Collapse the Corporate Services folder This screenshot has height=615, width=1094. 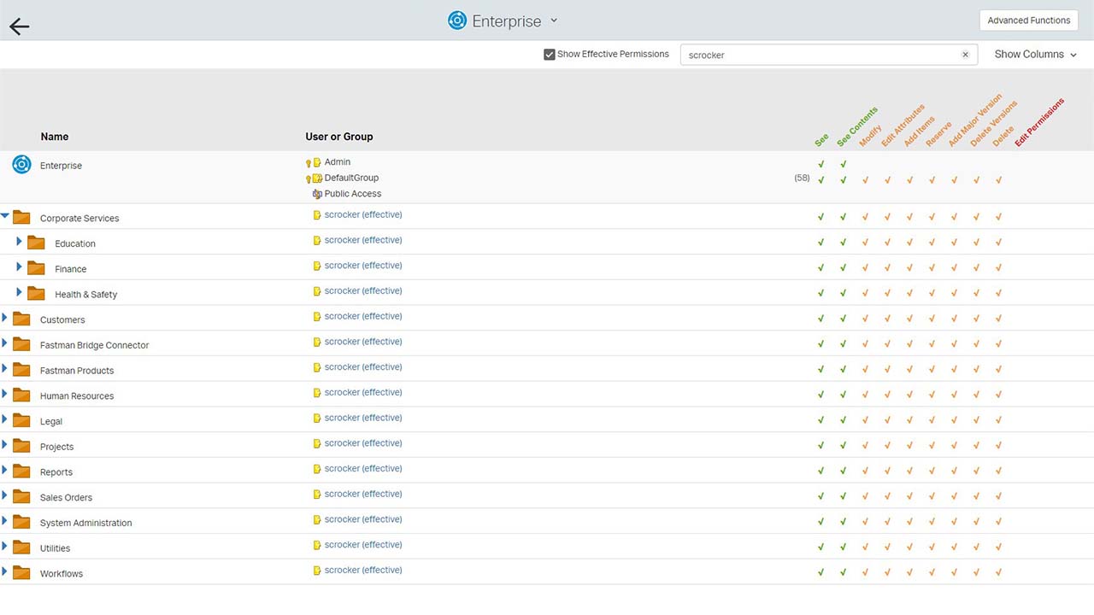(x=5, y=216)
